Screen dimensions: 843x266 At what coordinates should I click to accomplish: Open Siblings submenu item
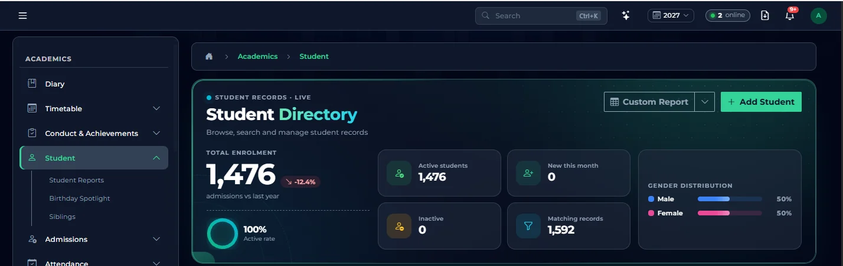[x=62, y=217]
